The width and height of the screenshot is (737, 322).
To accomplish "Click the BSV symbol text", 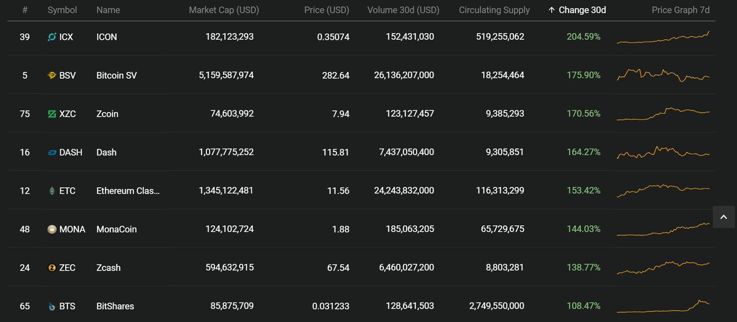I will [x=68, y=75].
